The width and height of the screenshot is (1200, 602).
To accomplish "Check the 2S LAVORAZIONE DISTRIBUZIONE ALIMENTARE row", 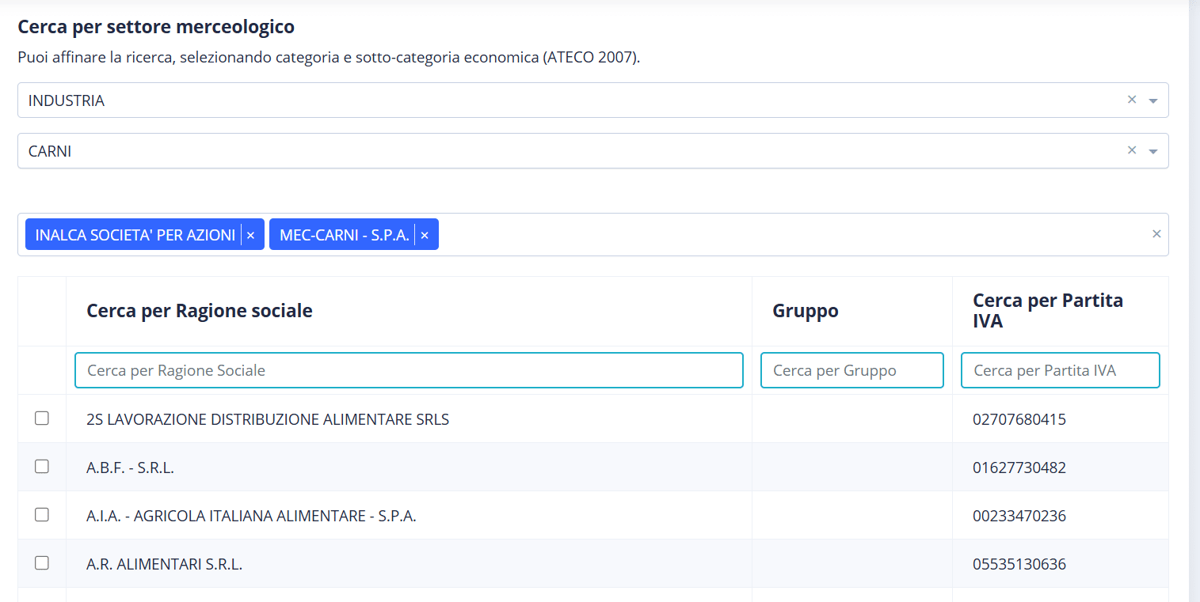I will point(42,418).
